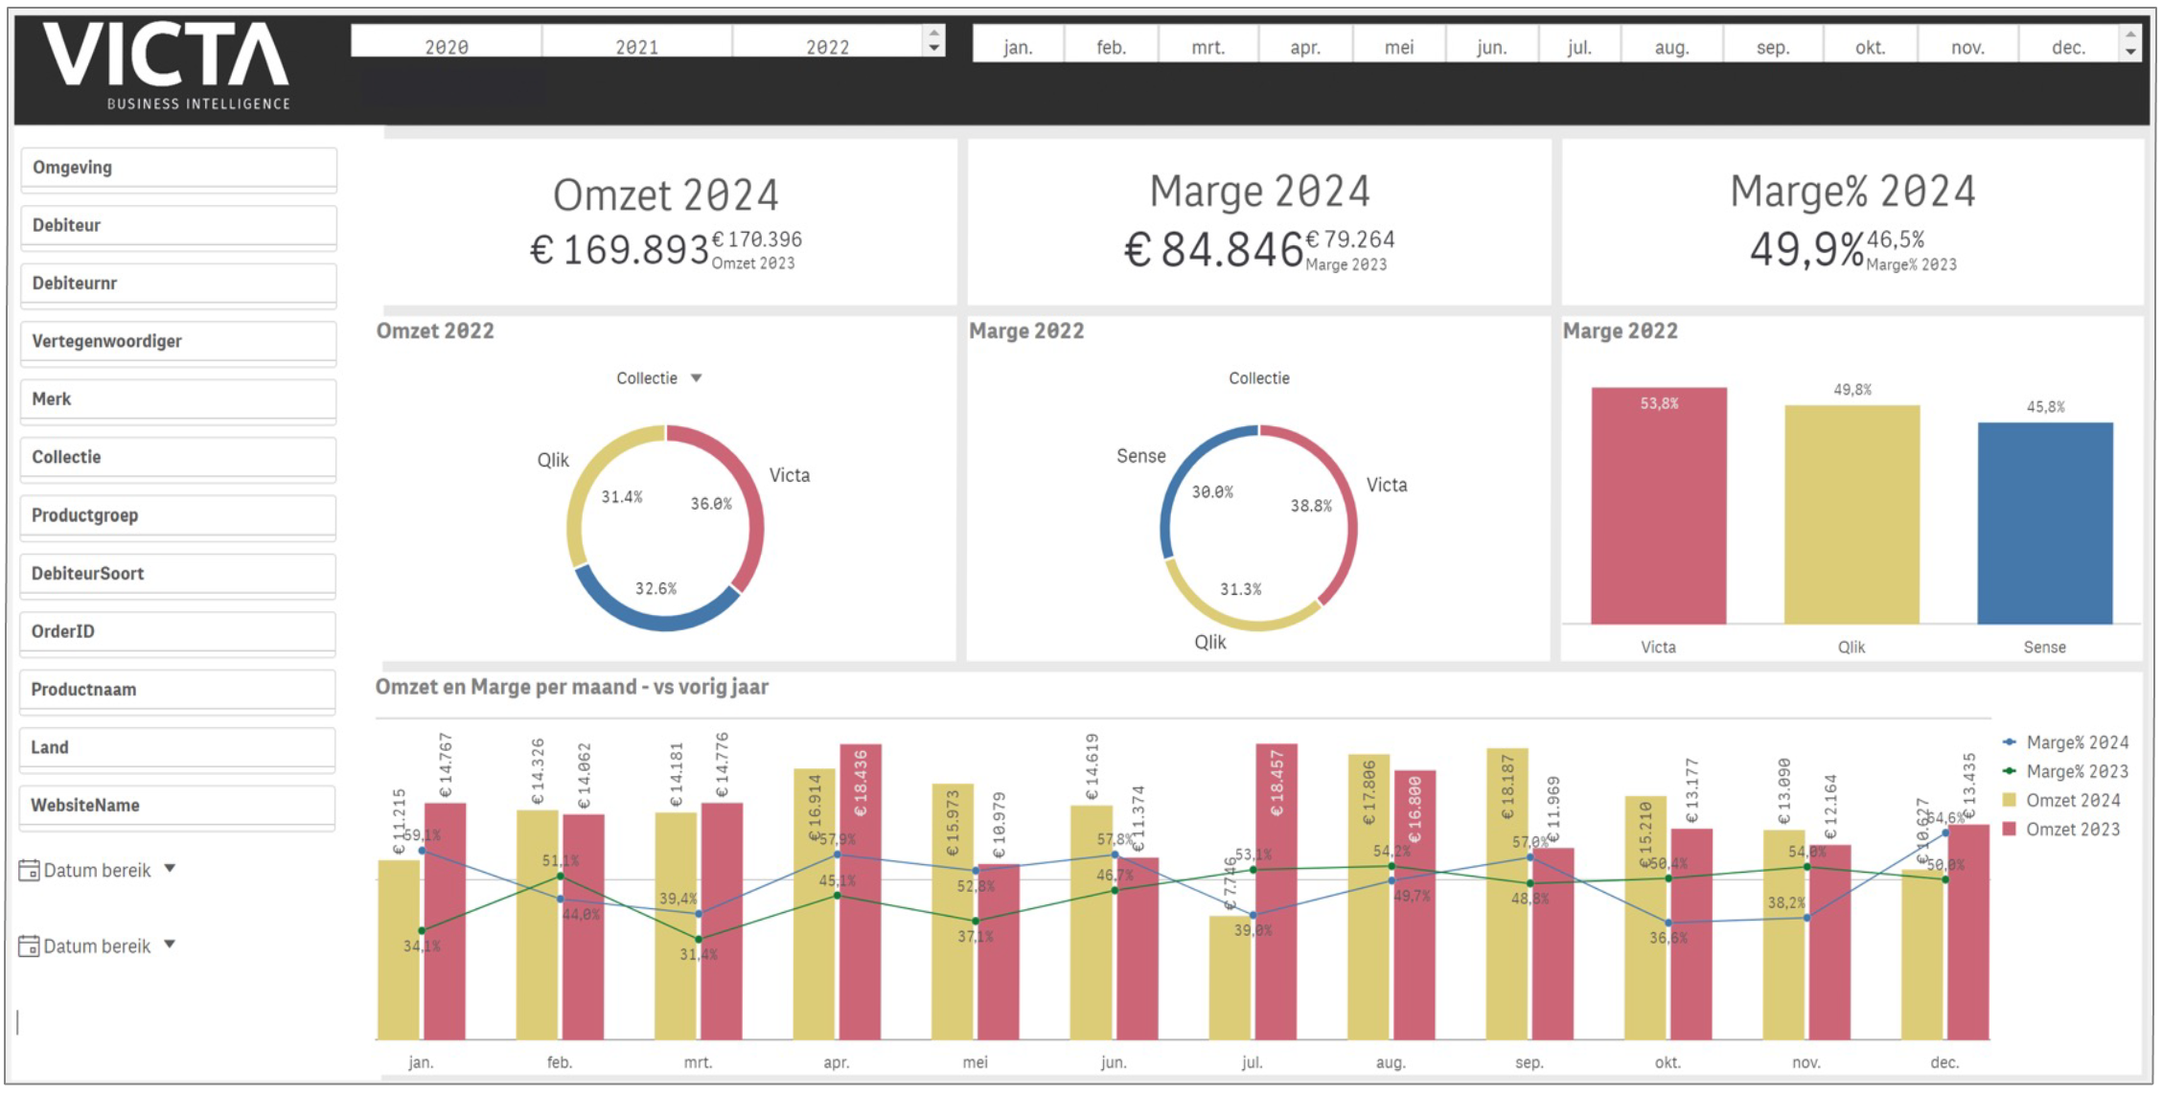Select apr. in the month filter
Screen dimensions: 2162x1094
[1305, 46]
